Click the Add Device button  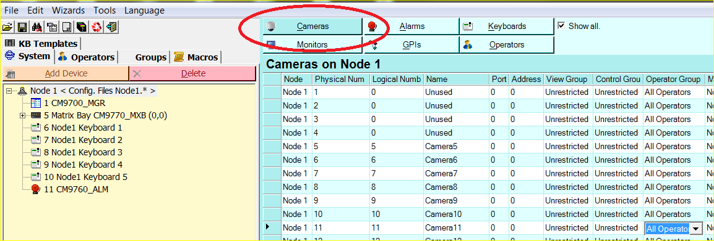point(66,73)
